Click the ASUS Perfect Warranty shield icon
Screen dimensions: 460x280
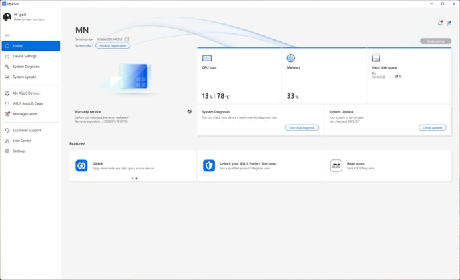pos(209,166)
